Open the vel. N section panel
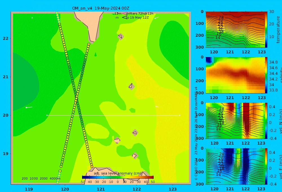 [235, 121]
